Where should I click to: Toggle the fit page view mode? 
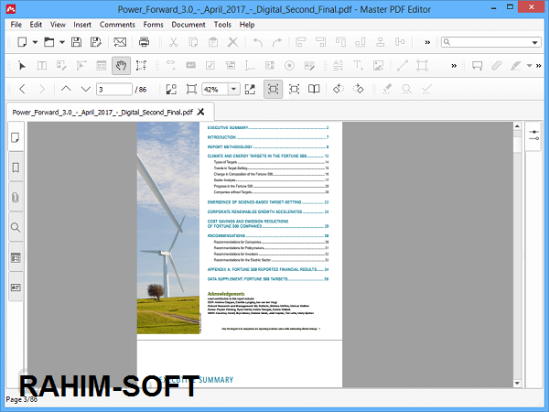tap(273, 89)
